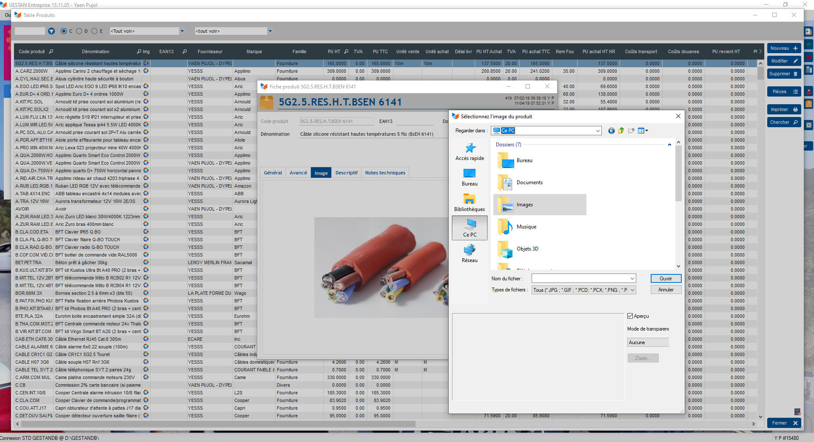This screenshot has height=442, width=814.
Task: Expand the Regarder dans dropdown
Action: coord(598,131)
